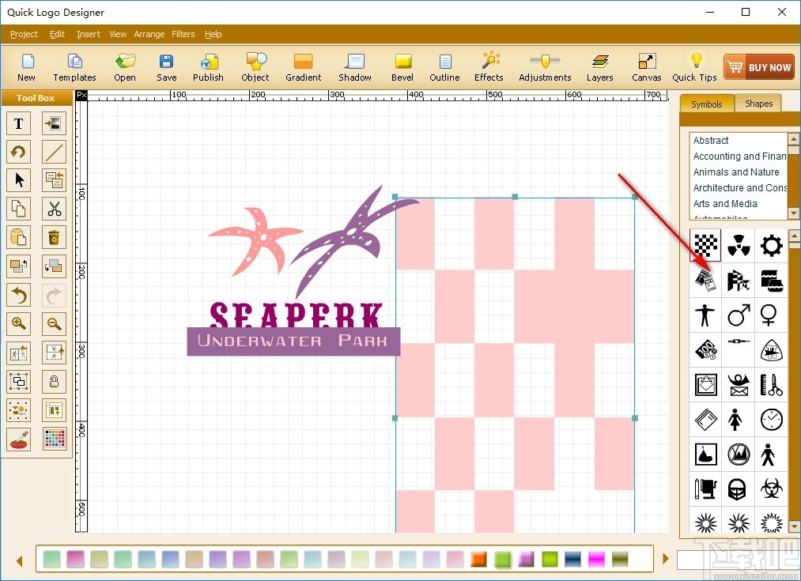
Task: Open the Filters menu
Action: (183, 34)
